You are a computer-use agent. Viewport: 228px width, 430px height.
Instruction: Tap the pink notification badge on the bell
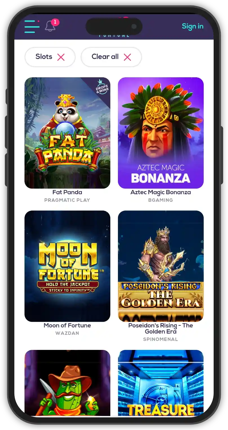tap(55, 22)
